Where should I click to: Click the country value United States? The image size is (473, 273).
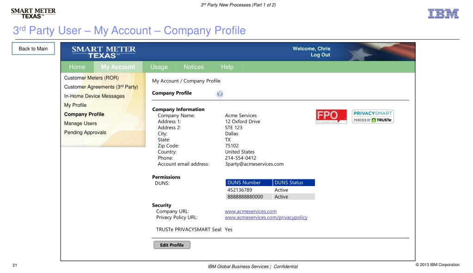click(x=240, y=152)
